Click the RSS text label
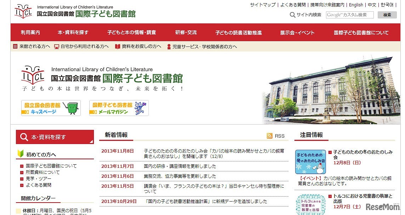Image resolution: width=405 pixels, height=215 pixels. (x=280, y=136)
